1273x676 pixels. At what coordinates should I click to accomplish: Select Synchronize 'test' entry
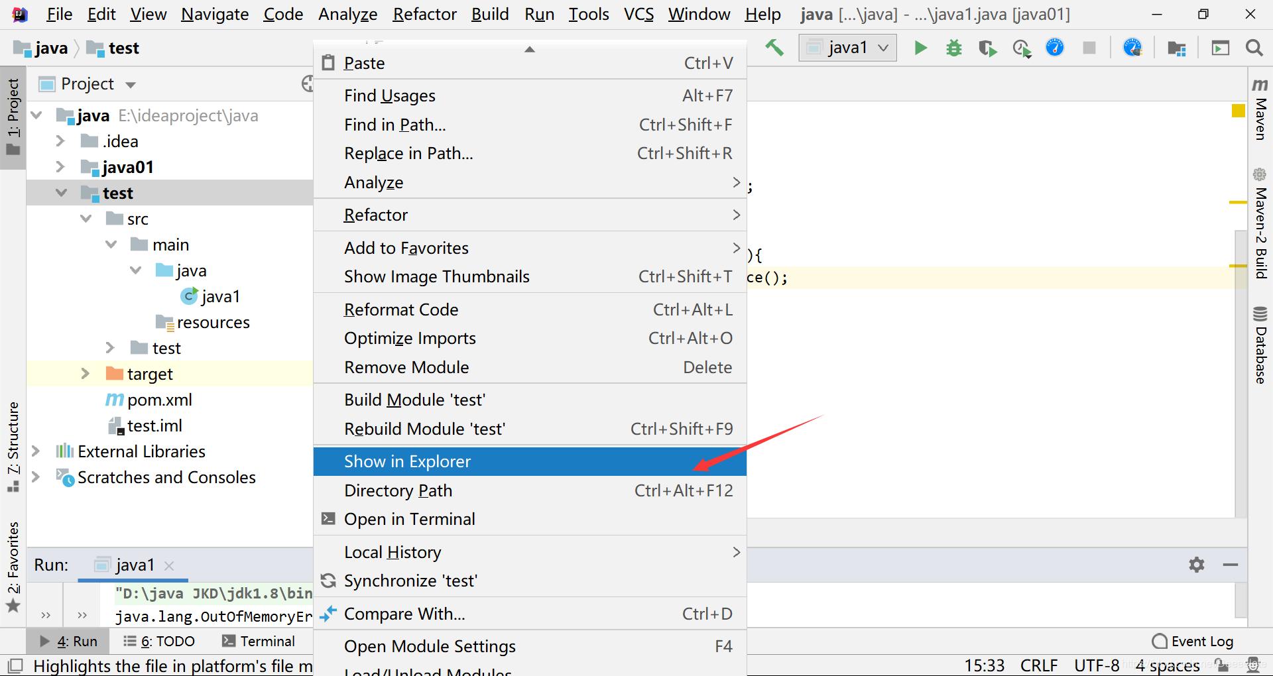coord(530,581)
